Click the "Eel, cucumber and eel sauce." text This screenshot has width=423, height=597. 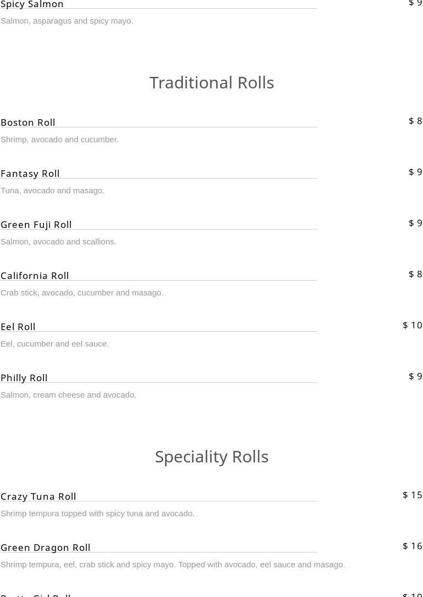coord(54,344)
